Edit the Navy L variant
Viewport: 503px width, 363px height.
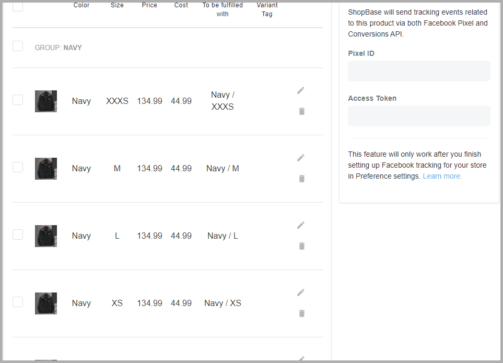(300, 225)
